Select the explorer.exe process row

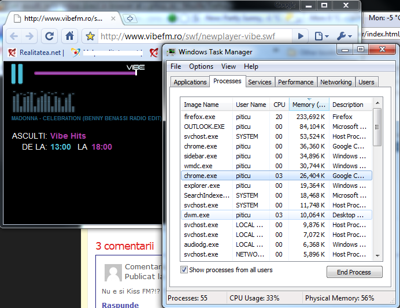(x=276, y=185)
